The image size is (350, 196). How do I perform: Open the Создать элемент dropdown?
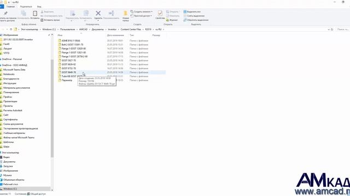[142, 11]
